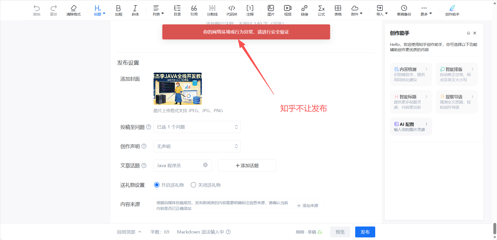Click the 预览 preview button

[x=340, y=232]
